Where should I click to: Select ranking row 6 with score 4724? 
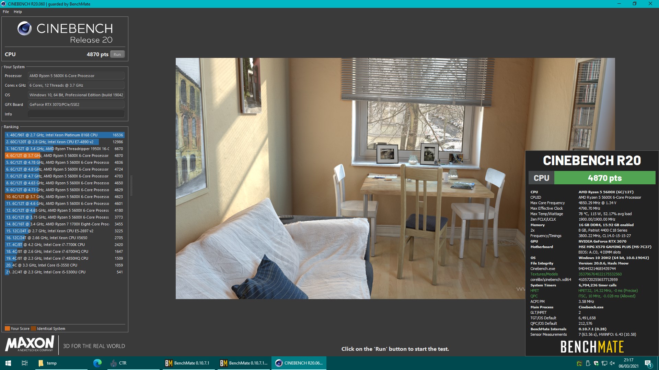(65, 169)
